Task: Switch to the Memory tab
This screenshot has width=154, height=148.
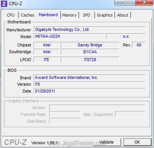Action: [69, 15]
